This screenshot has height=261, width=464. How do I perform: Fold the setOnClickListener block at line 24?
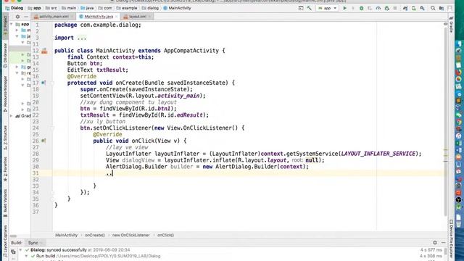[53, 128]
